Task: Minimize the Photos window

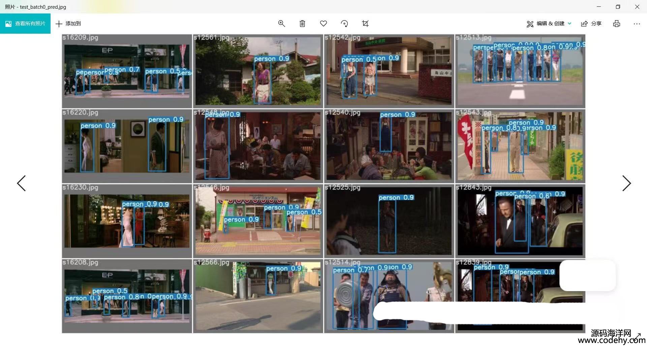Action: click(599, 7)
